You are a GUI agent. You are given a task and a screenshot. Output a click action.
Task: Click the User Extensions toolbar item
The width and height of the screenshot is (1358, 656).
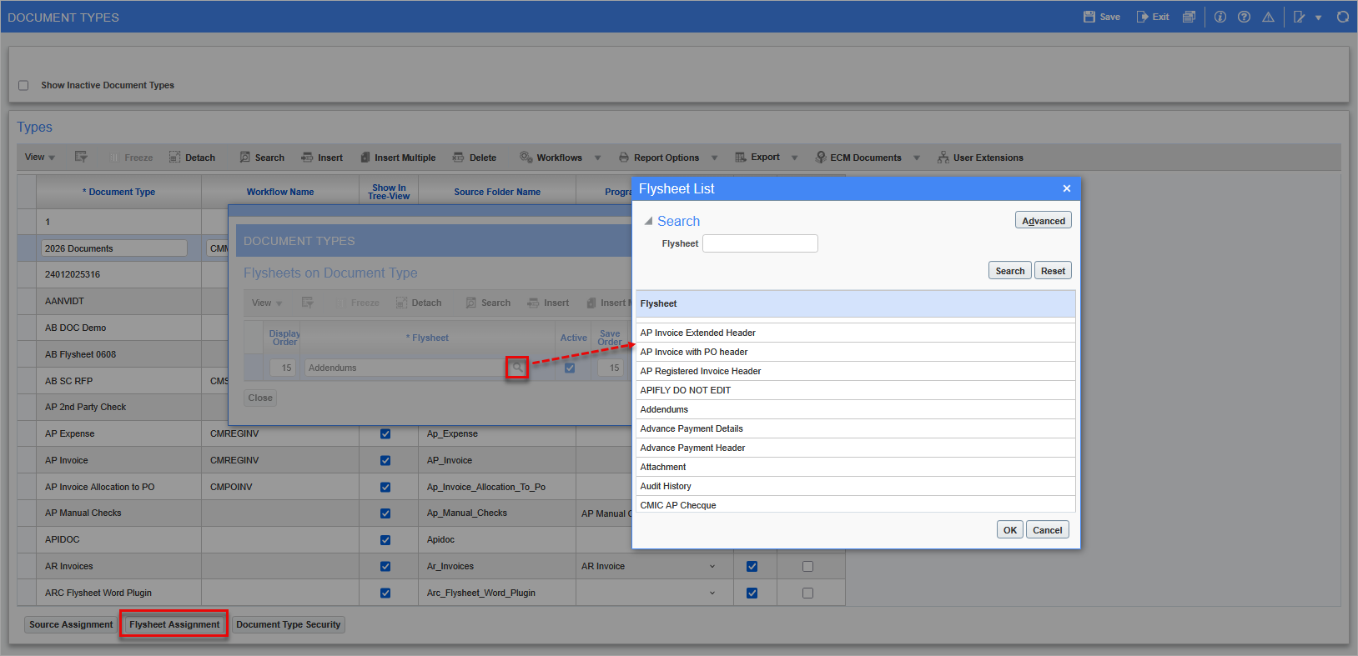(980, 158)
